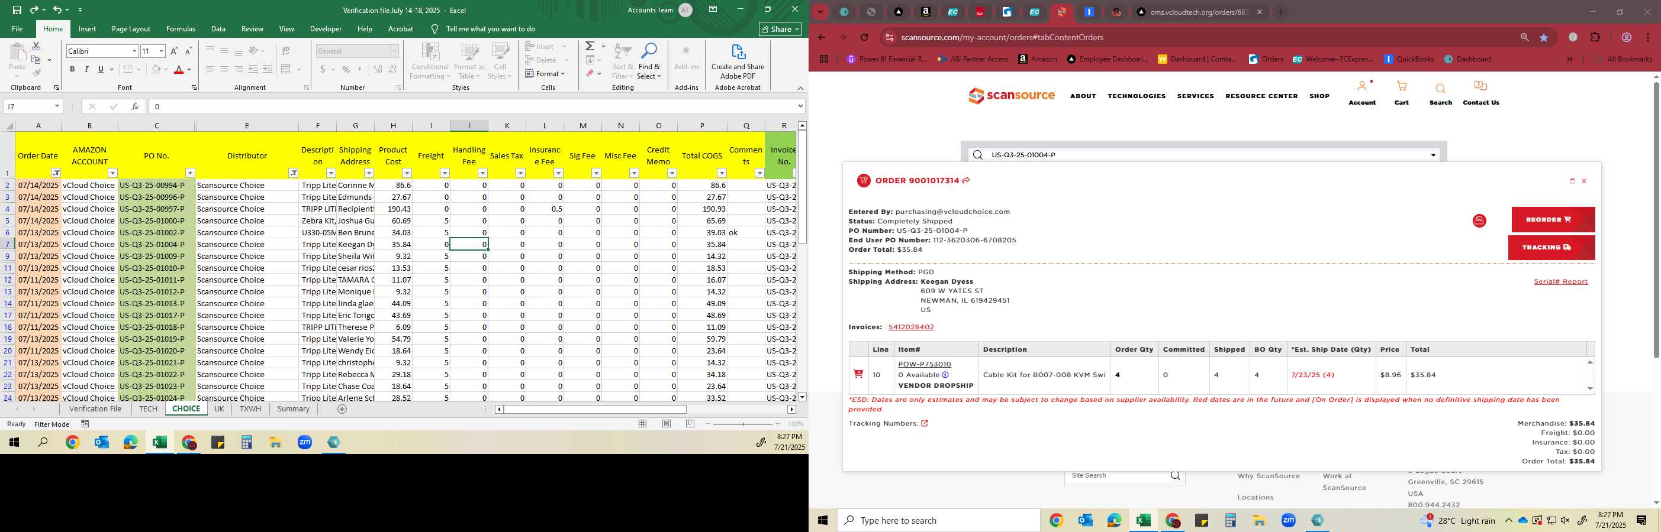Screen dimensions: 1661x532
Task: Click the Increase Font Size icon
Action: click(x=174, y=51)
